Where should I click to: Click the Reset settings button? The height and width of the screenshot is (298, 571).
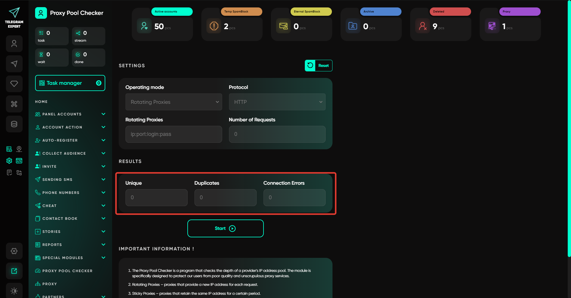click(x=319, y=66)
